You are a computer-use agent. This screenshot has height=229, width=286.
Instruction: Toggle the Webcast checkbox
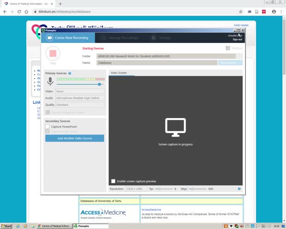click(x=228, y=48)
